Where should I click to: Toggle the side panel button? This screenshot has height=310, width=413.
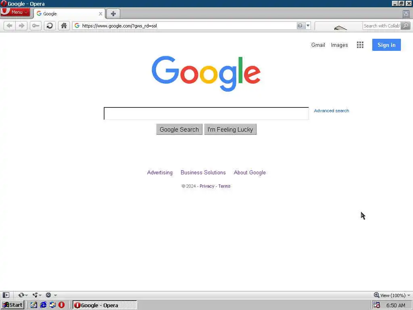pyautogui.click(x=6, y=295)
